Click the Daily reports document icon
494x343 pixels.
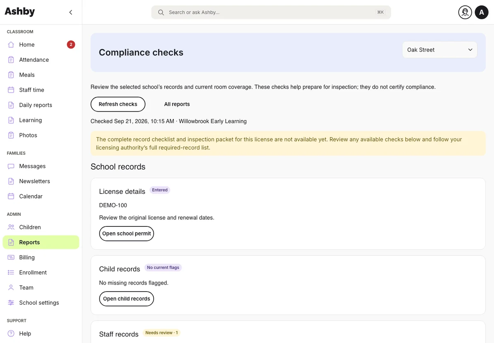11,105
